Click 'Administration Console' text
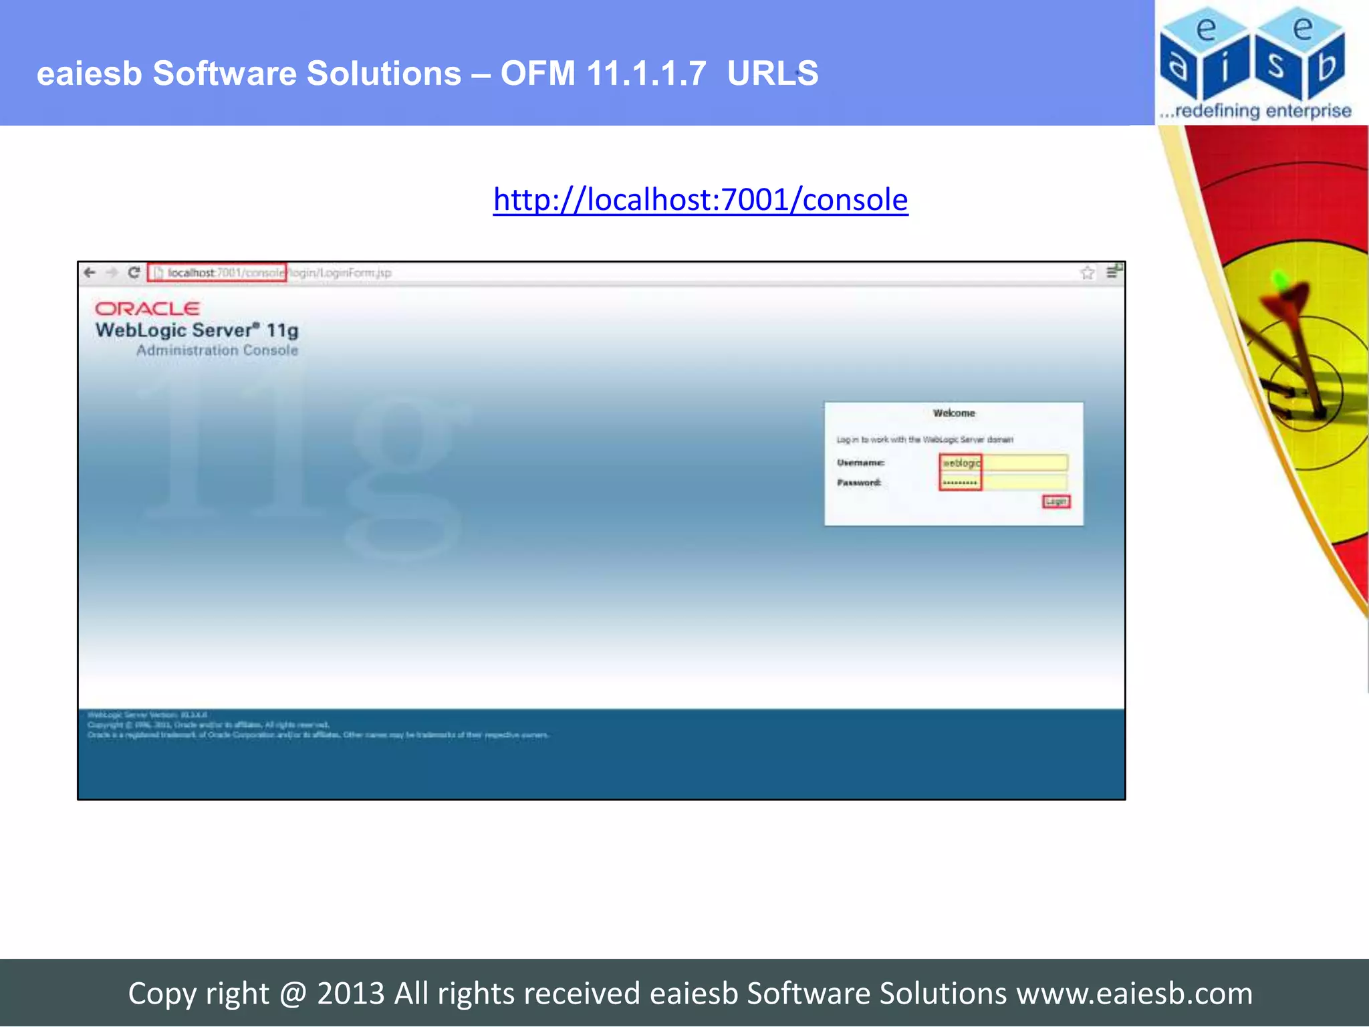The height and width of the screenshot is (1027, 1369). click(217, 350)
